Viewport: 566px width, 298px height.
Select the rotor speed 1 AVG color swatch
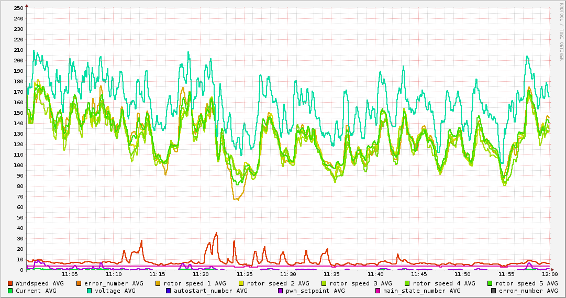click(x=158, y=283)
